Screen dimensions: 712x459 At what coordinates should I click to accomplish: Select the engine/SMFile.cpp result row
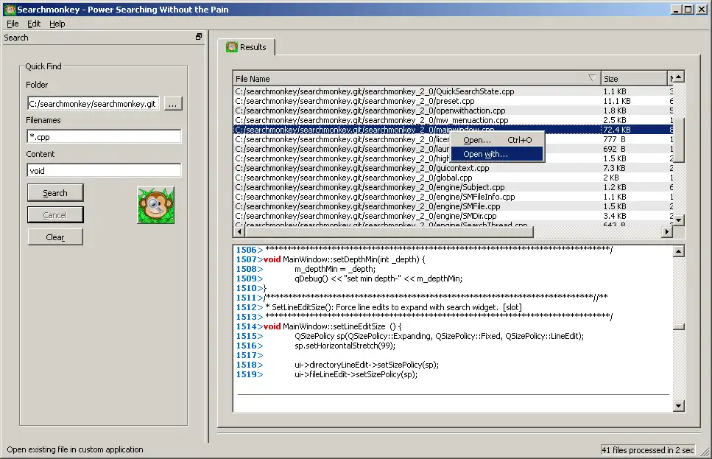pyautogui.click(x=453, y=206)
